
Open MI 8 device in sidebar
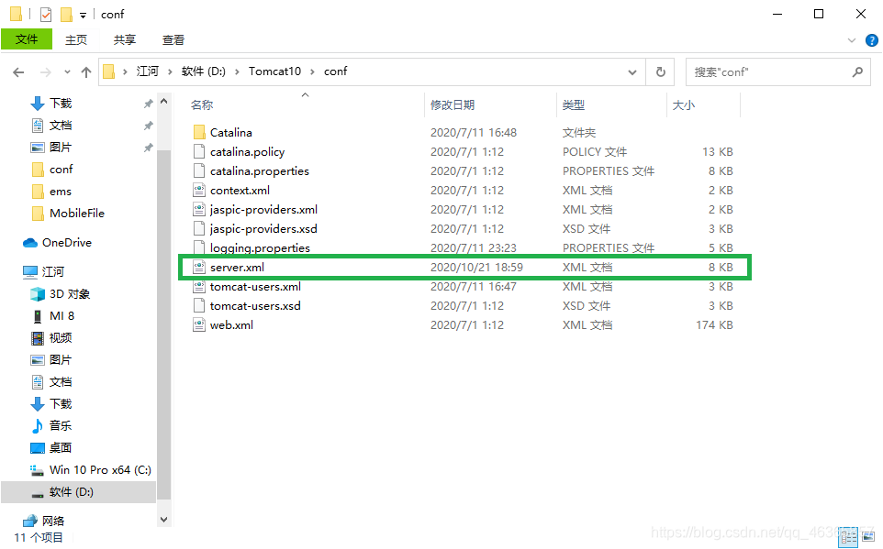[61, 316]
